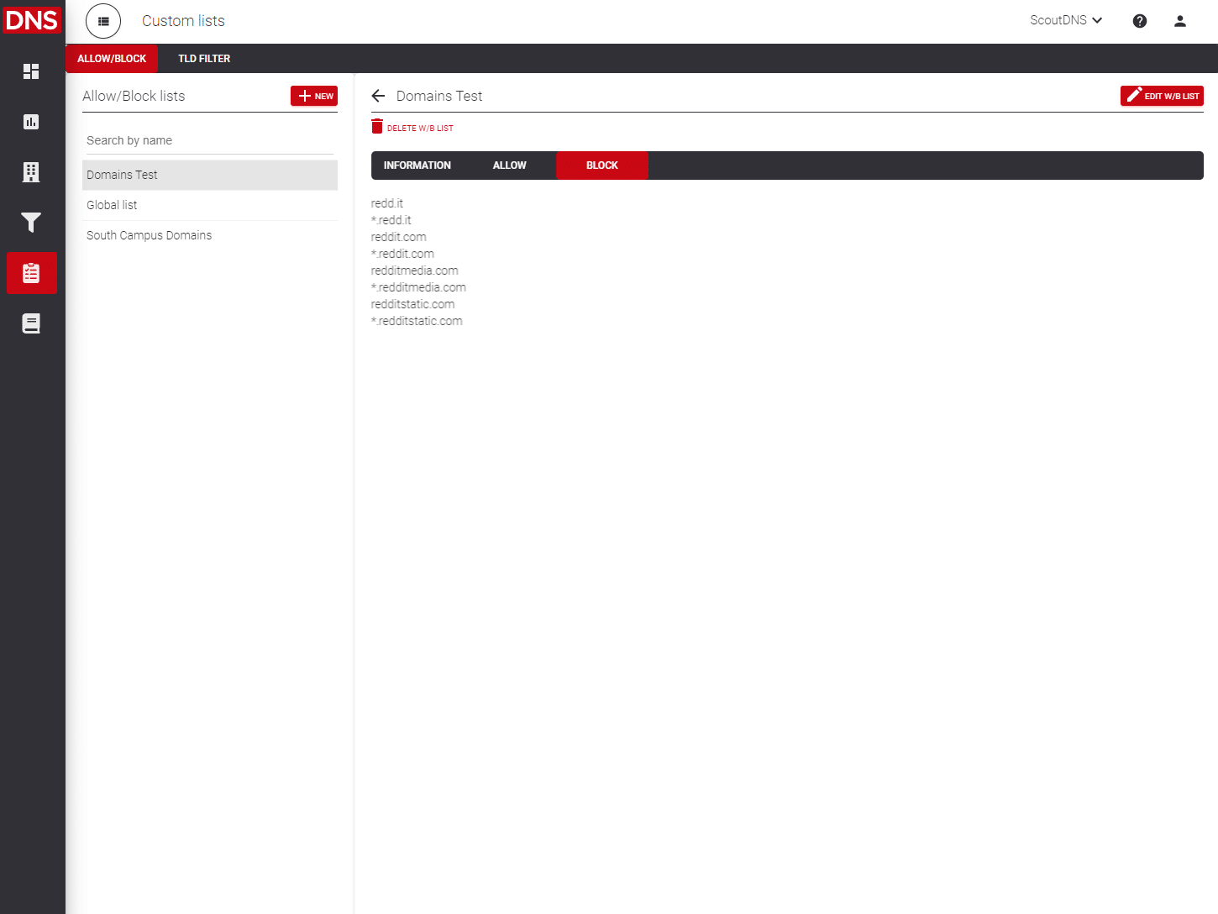
Task: Click the EDIT W/B LIST button
Action: tap(1162, 96)
